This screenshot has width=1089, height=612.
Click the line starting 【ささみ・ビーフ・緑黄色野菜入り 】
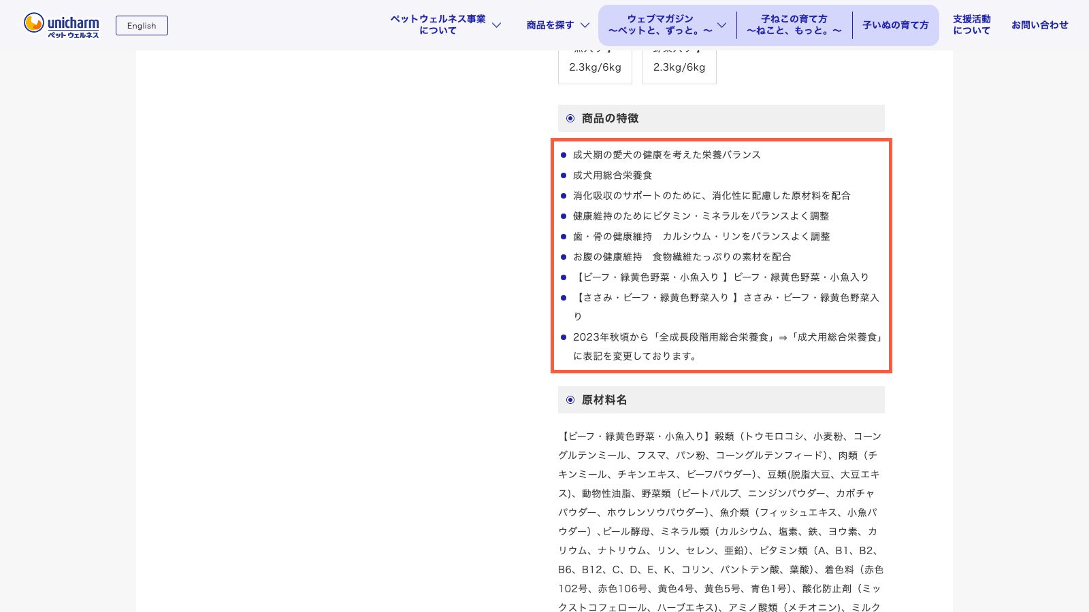(x=726, y=307)
